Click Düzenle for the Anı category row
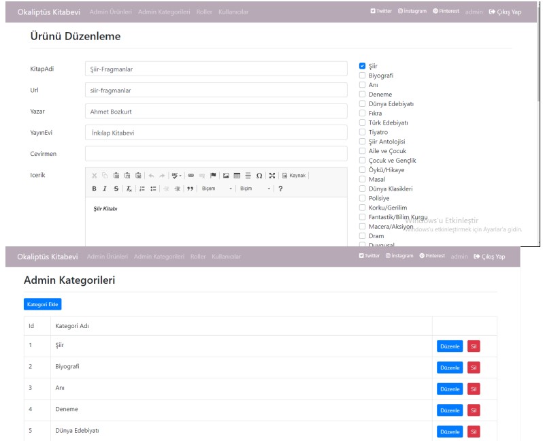The height and width of the screenshot is (441, 543). [x=450, y=389]
